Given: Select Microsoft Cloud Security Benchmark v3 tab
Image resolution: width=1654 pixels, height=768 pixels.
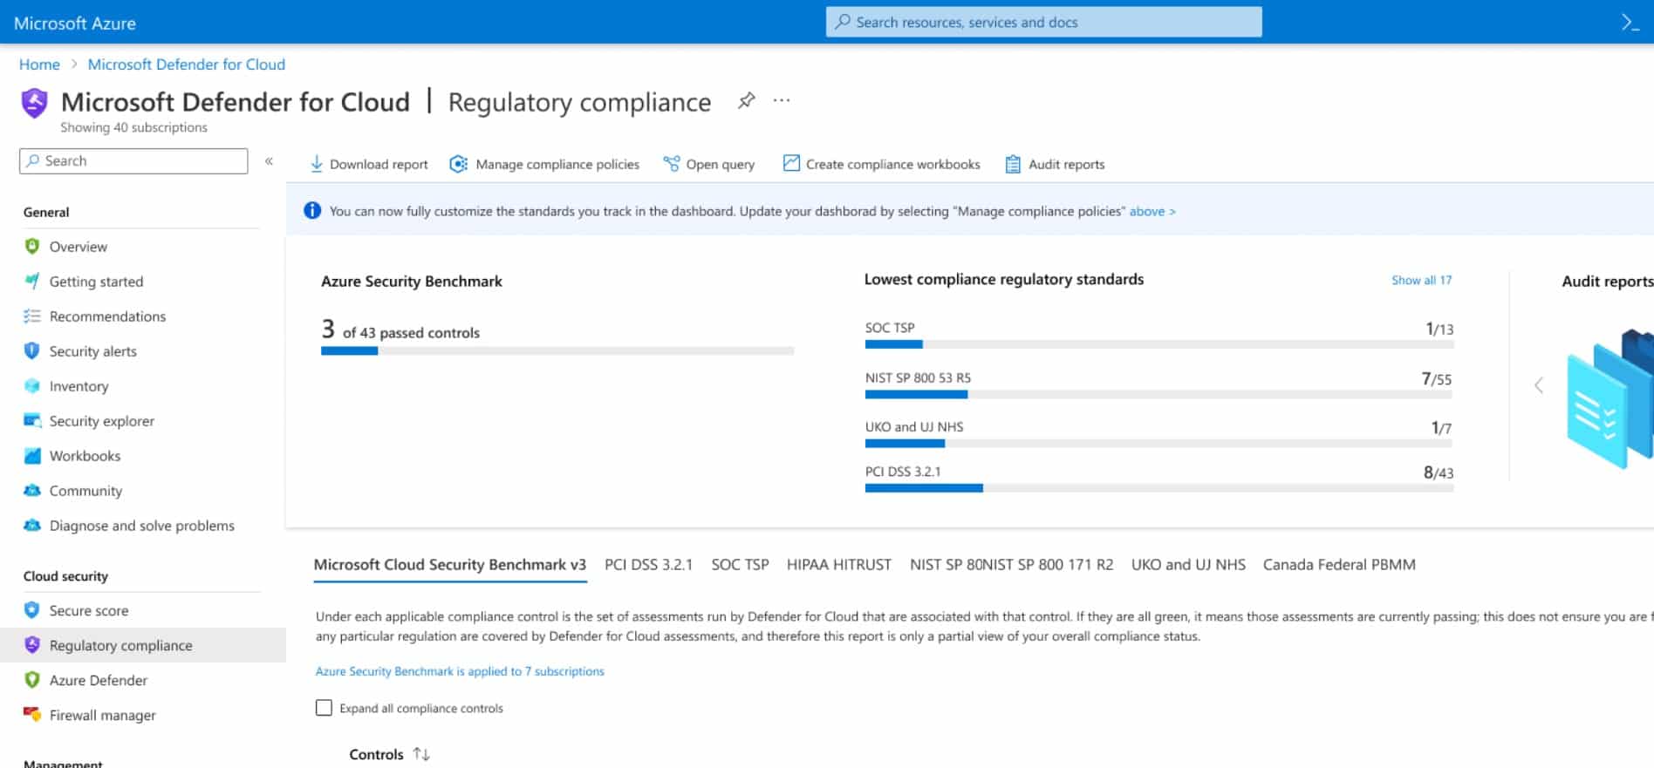Looking at the screenshot, I should [x=450, y=565].
